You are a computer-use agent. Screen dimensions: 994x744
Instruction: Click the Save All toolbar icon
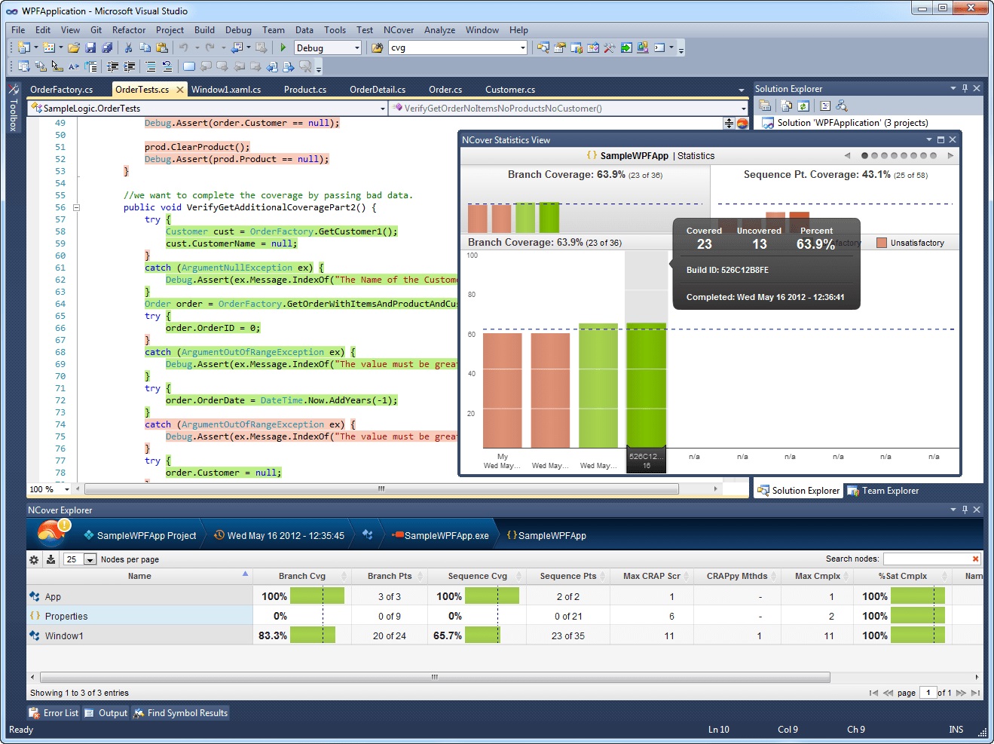pyautogui.click(x=107, y=47)
